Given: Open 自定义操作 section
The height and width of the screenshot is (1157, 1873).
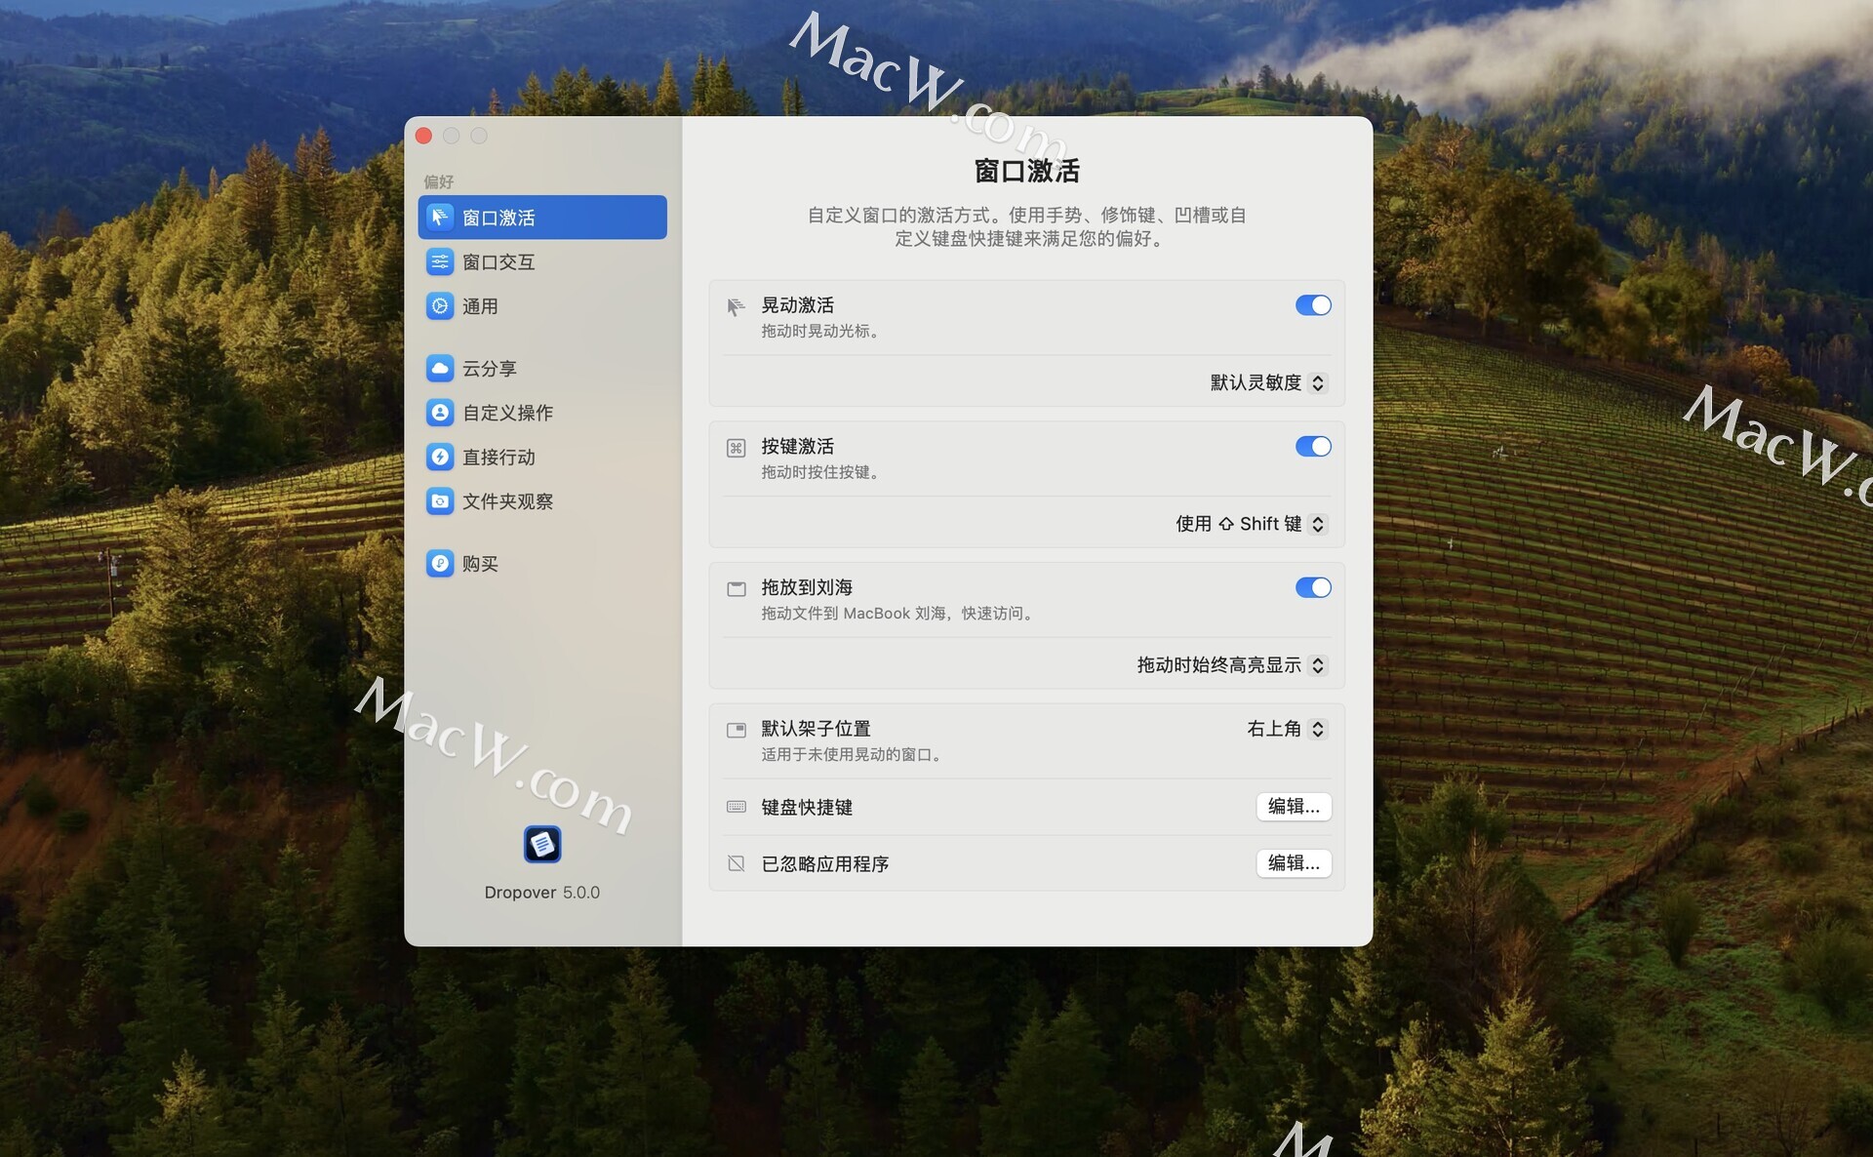Looking at the screenshot, I should pos(542,413).
